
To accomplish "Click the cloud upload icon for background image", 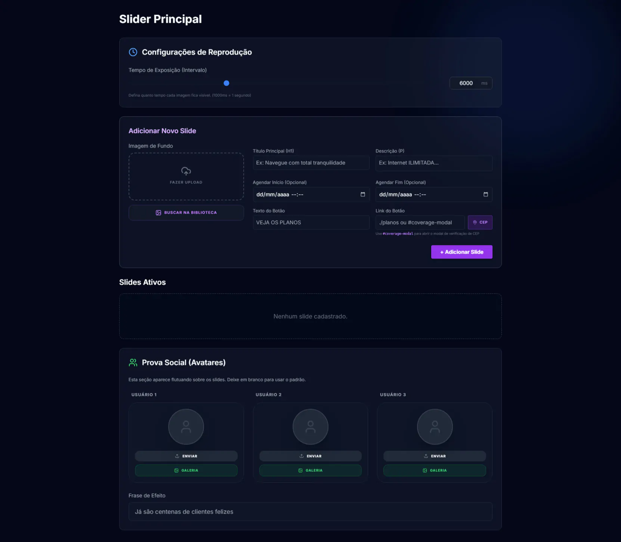I will click(186, 171).
